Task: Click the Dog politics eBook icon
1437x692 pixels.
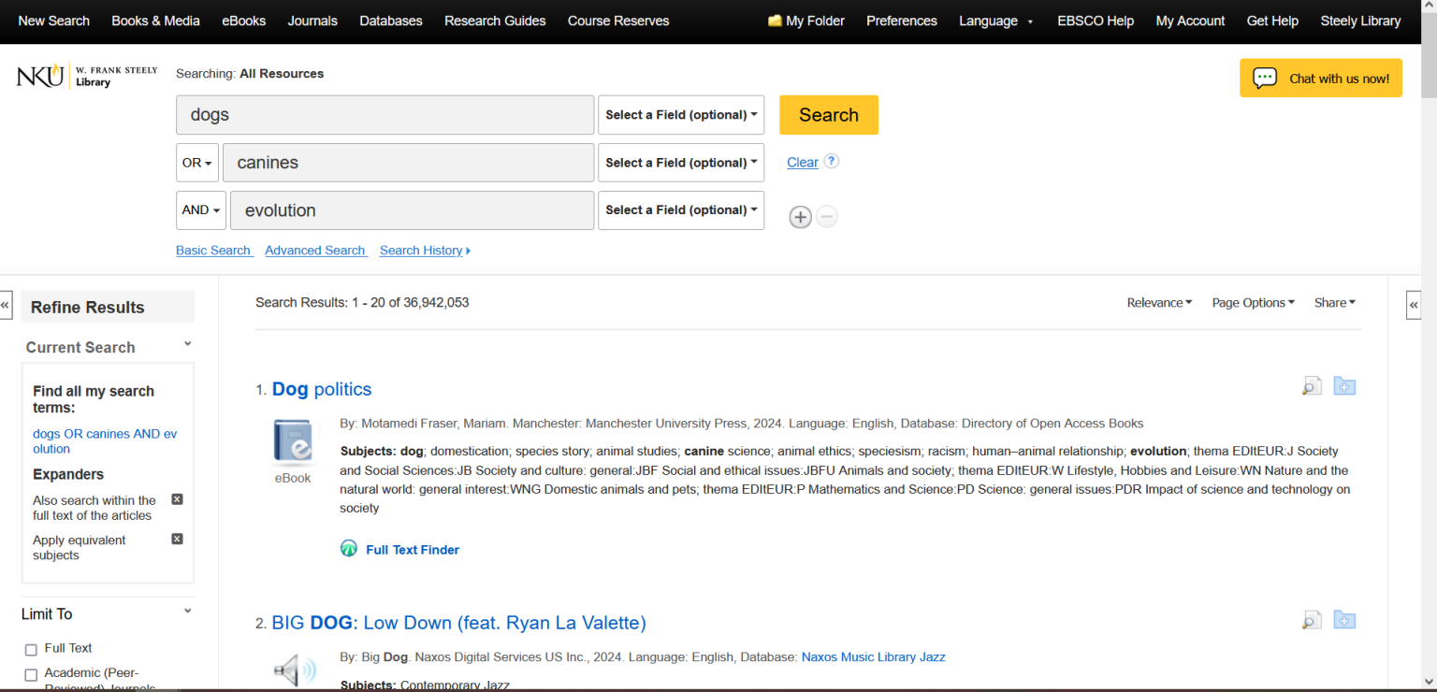Action: [293, 442]
